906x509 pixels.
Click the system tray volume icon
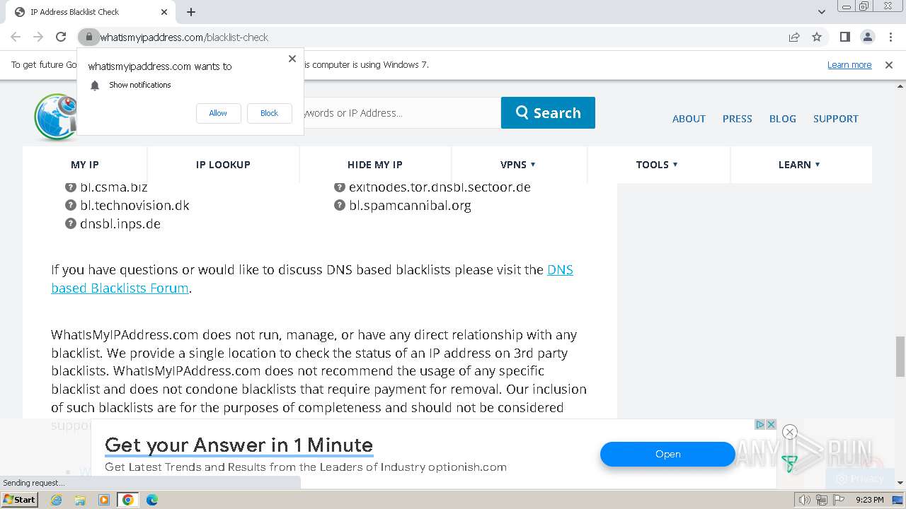pos(805,500)
